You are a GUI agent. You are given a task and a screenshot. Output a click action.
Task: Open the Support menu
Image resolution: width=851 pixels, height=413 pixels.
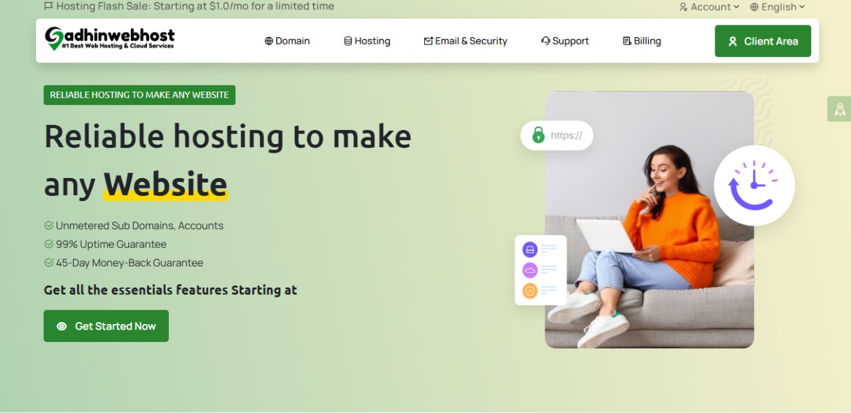point(565,41)
